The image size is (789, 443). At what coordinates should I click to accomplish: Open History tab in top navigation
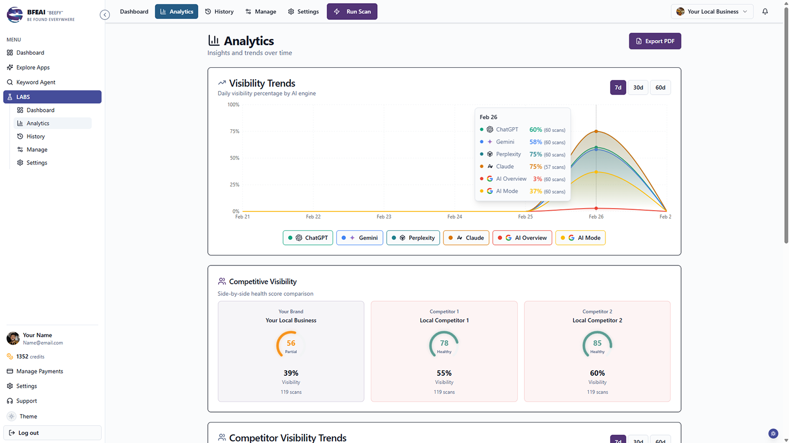click(219, 12)
